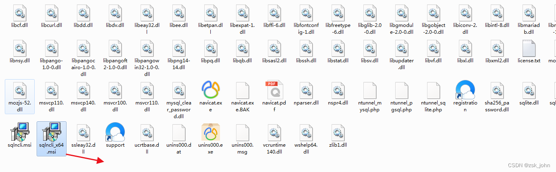Image resolution: width=556 pixels, height=172 pixels.
Task: Select the msvcr110.dll file icon
Action: 147,90
